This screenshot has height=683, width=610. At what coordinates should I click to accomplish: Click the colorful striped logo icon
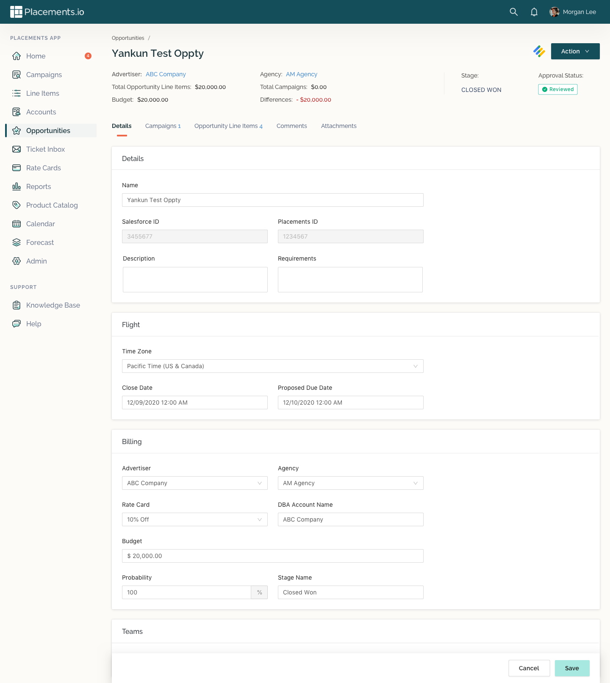pos(539,51)
